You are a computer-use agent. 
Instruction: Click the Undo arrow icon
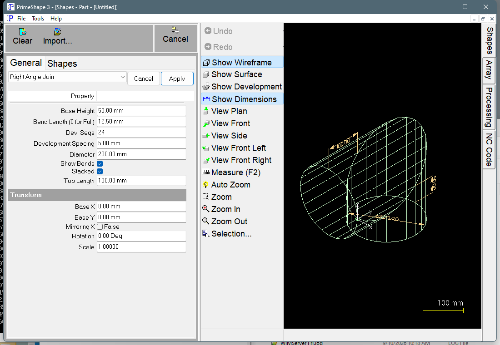[x=208, y=31]
